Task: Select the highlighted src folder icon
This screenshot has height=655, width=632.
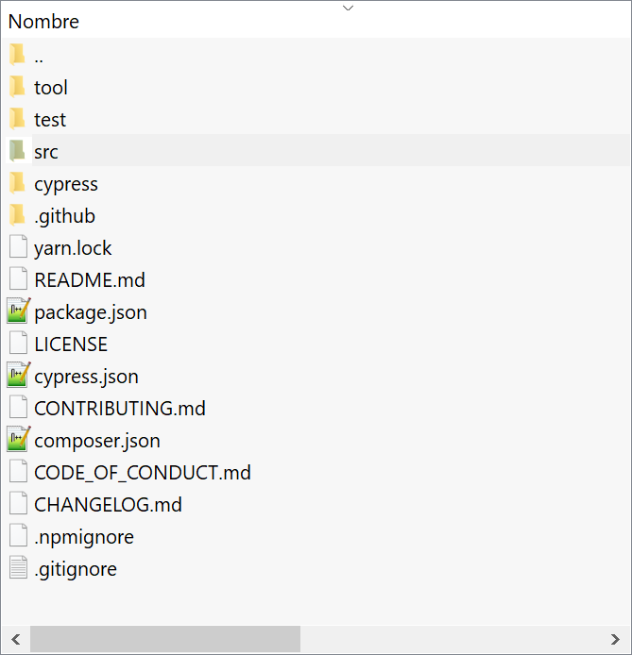Action: click(17, 151)
